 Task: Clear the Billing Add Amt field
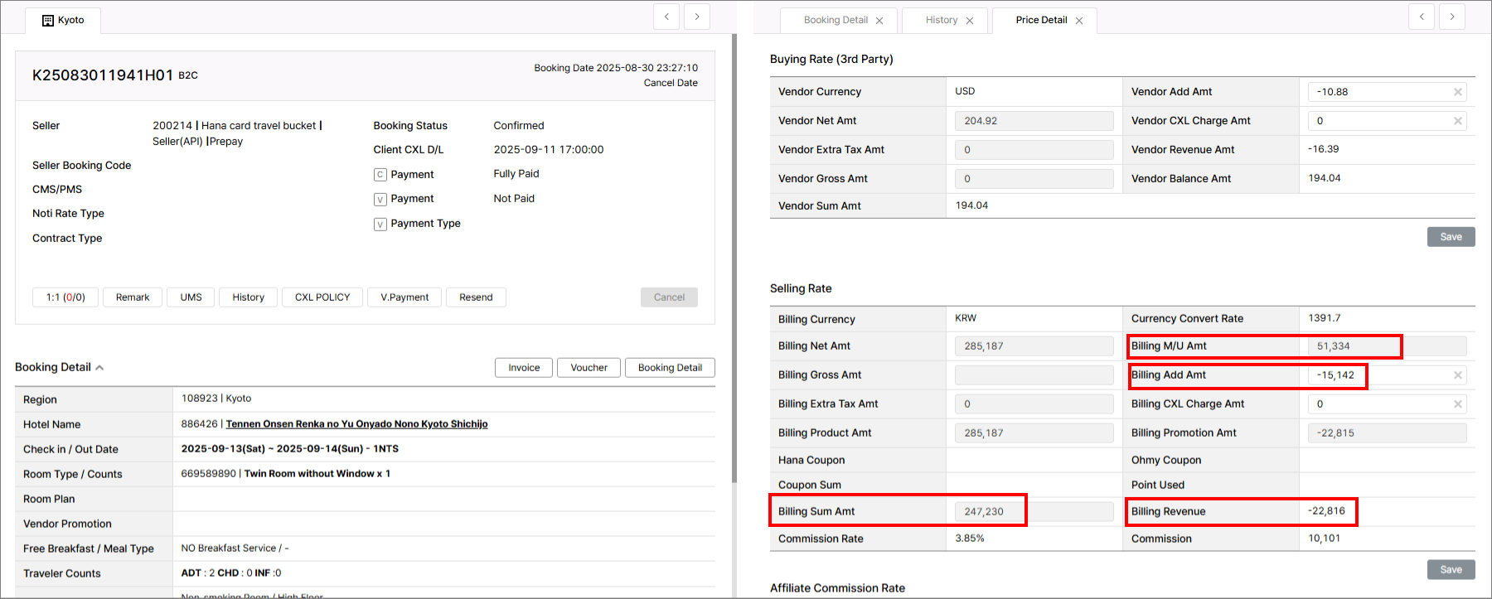click(x=1457, y=375)
